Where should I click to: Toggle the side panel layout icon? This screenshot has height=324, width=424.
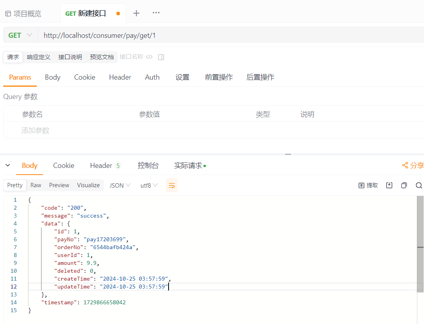[x=161, y=57]
